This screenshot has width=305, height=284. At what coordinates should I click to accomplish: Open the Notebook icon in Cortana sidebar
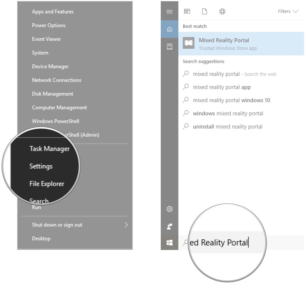[169, 46]
